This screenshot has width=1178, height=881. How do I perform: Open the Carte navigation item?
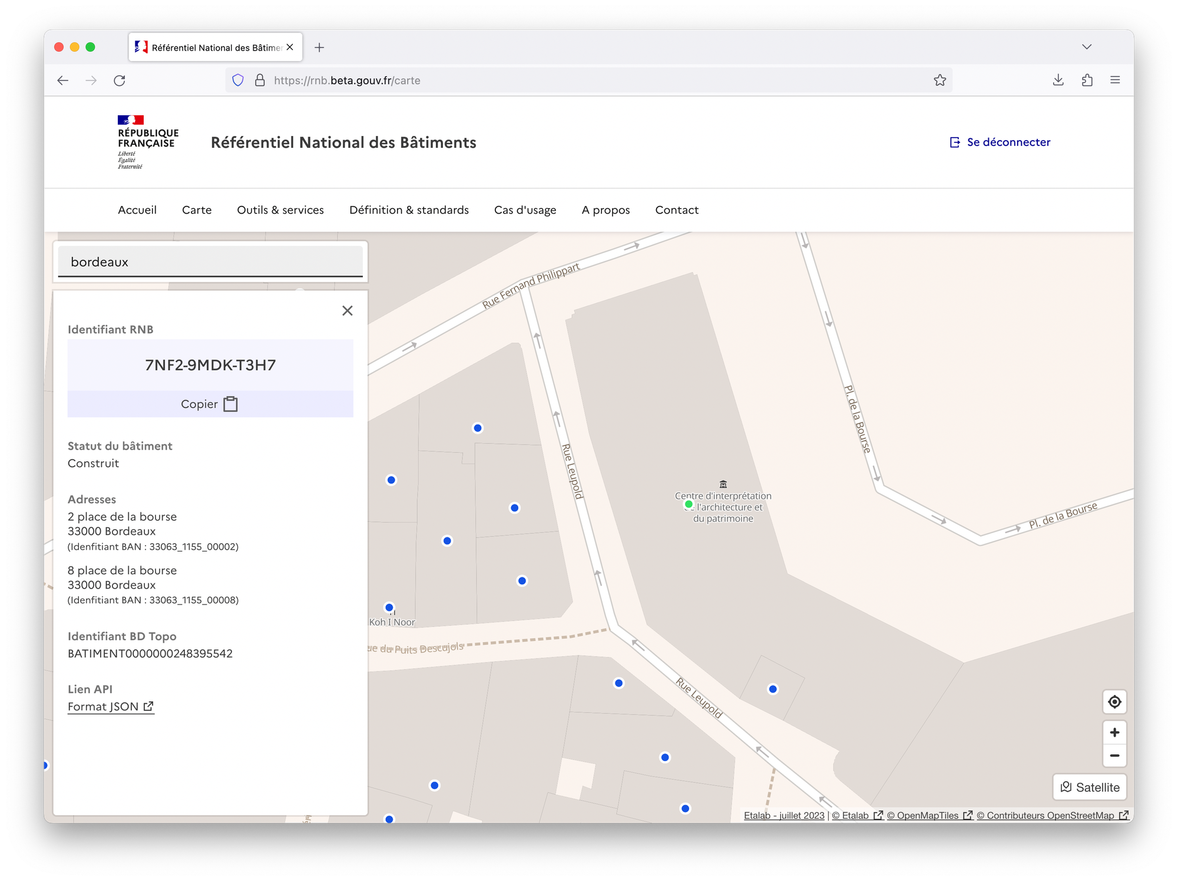(197, 210)
